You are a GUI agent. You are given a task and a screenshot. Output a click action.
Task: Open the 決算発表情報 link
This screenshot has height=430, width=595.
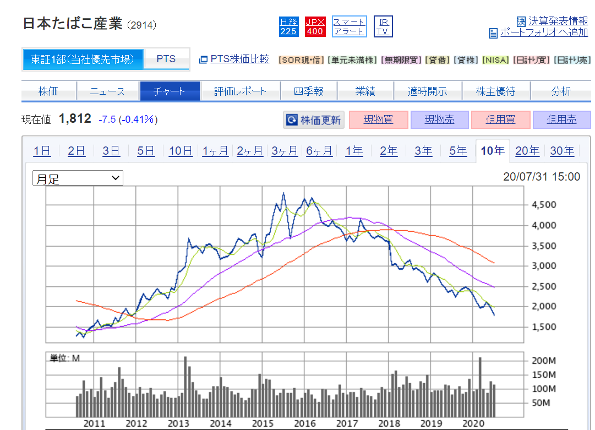[558, 21]
